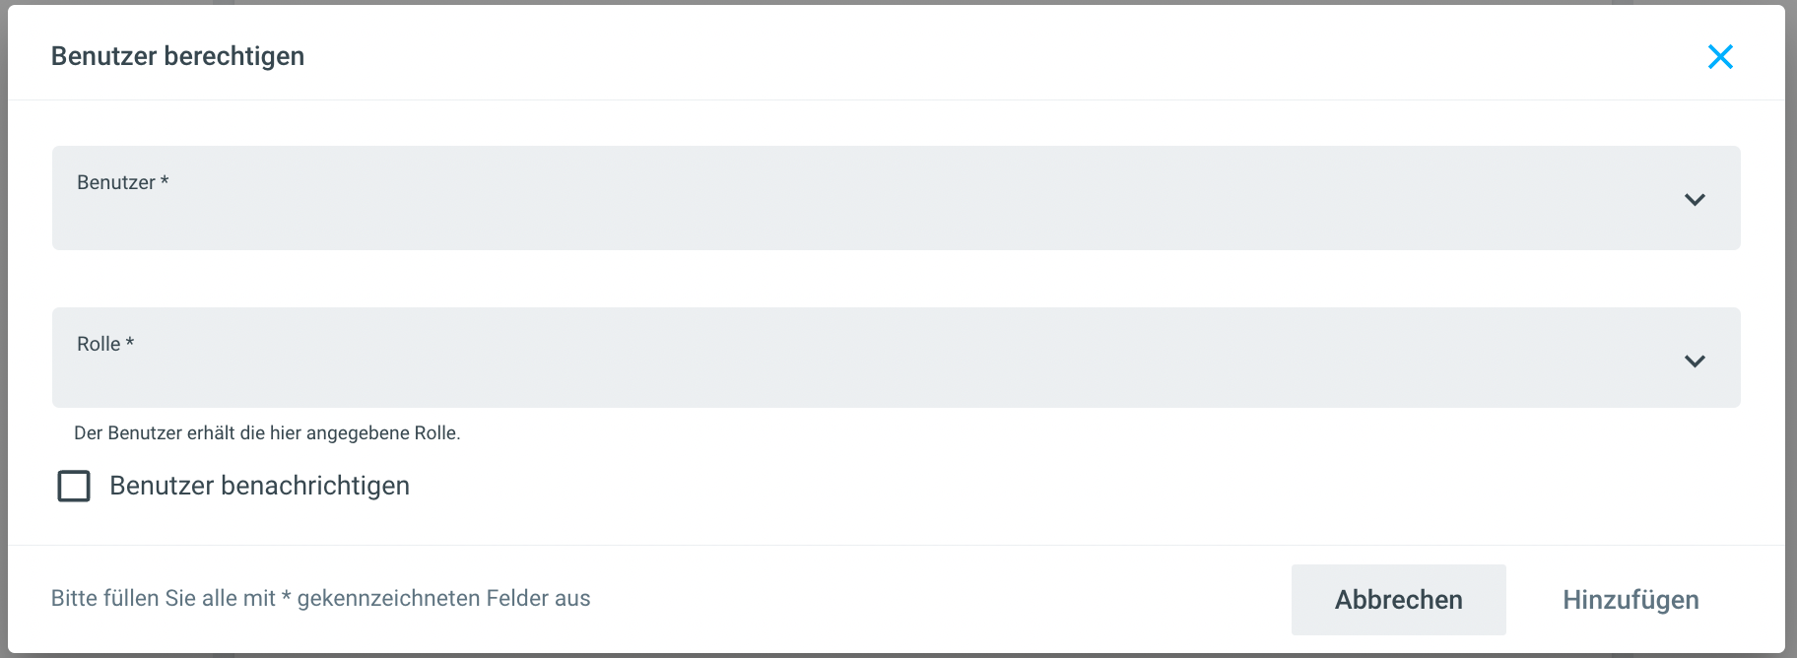Screen dimensions: 1797x658
Task: Close the Benutzer berechtigen dialog
Action: click(1719, 57)
